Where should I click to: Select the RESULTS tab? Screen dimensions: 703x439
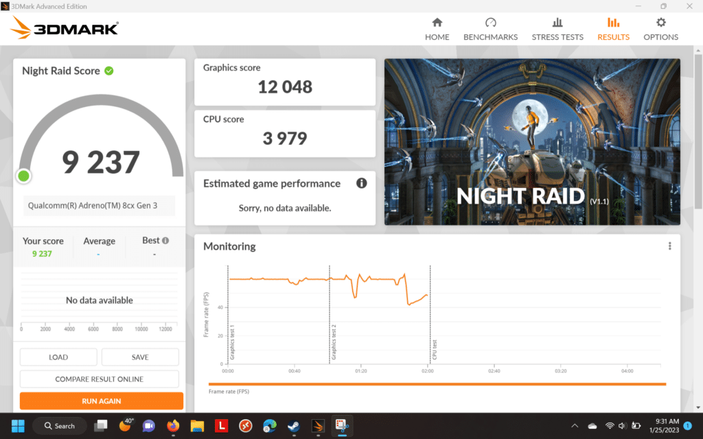click(x=613, y=29)
